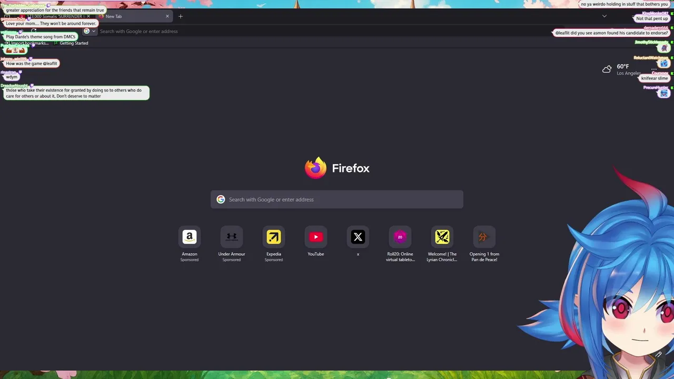The width and height of the screenshot is (674, 379).
Task: Click the pencil icon at bottom right
Action: 658,355
